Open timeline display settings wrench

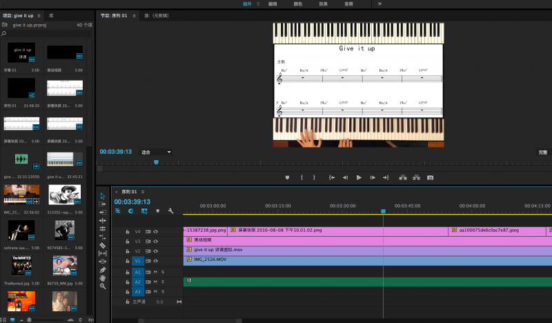tap(170, 211)
